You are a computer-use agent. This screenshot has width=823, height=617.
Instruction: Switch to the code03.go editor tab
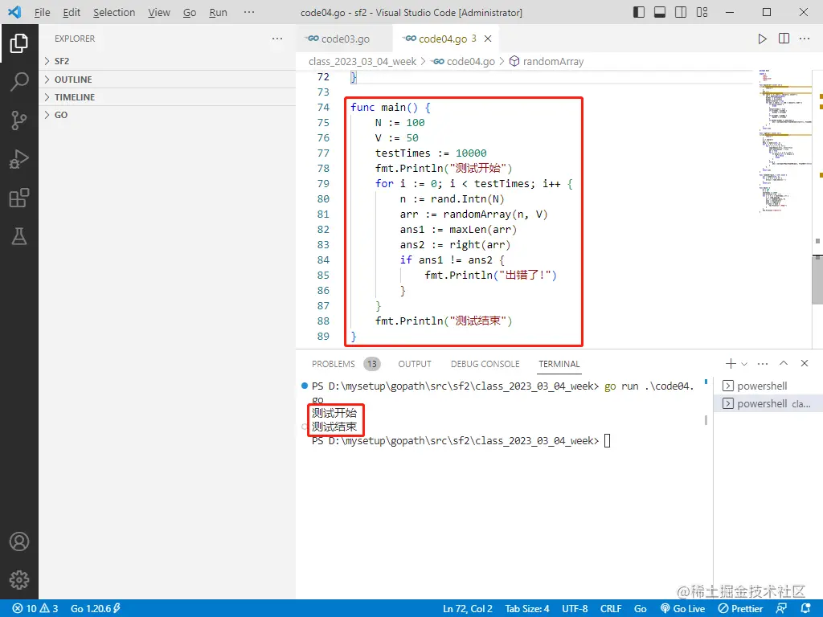[344, 39]
